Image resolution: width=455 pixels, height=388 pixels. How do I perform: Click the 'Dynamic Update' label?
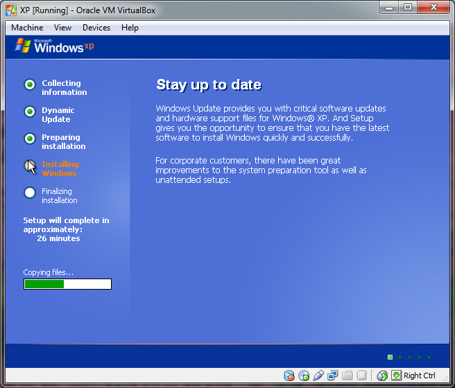coord(58,115)
